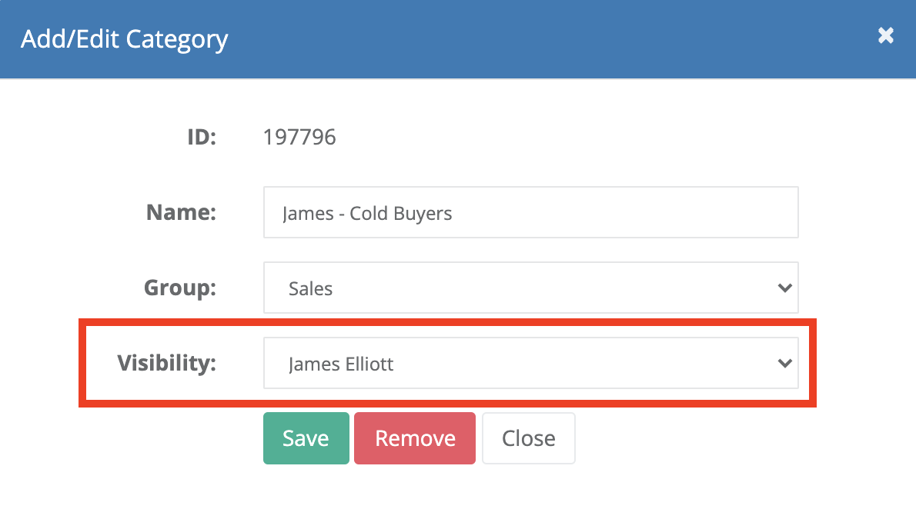Click the James Elliott text in Visibility select
Screen dimensions: 916x529
coord(341,364)
